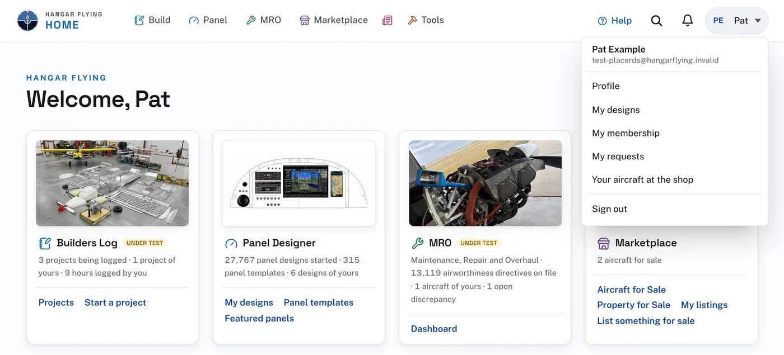Open the Tools navigation menu
This screenshot has width=784, height=355.
tap(426, 20)
